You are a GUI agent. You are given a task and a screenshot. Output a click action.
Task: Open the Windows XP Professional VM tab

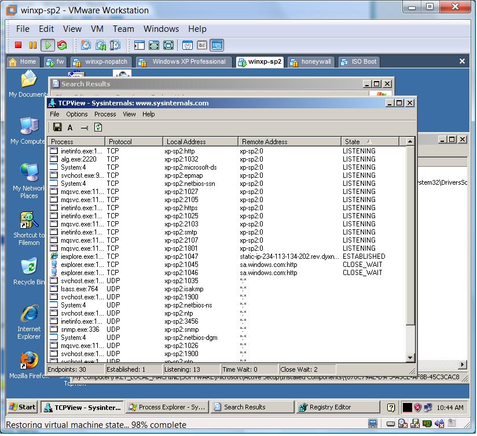(x=184, y=62)
